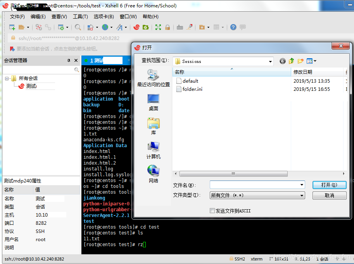Open Help with blue question mark icon
The image size is (354, 264).
pos(233,27)
